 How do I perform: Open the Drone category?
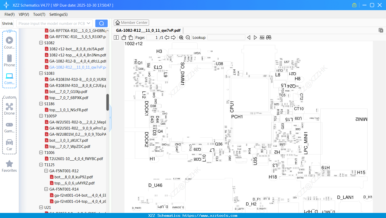coord(9,109)
